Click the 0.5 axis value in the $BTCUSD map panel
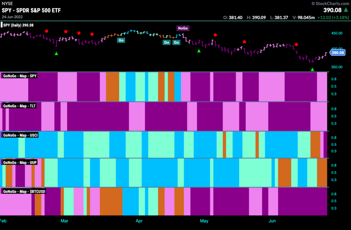The image size is (351, 230). (x=334, y=201)
